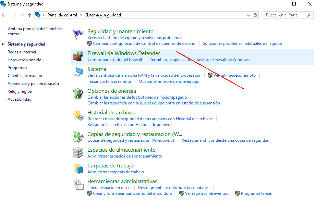Go up one level with the up arrow
The image size is (317, 201).
pyautogui.click(x=29, y=15)
